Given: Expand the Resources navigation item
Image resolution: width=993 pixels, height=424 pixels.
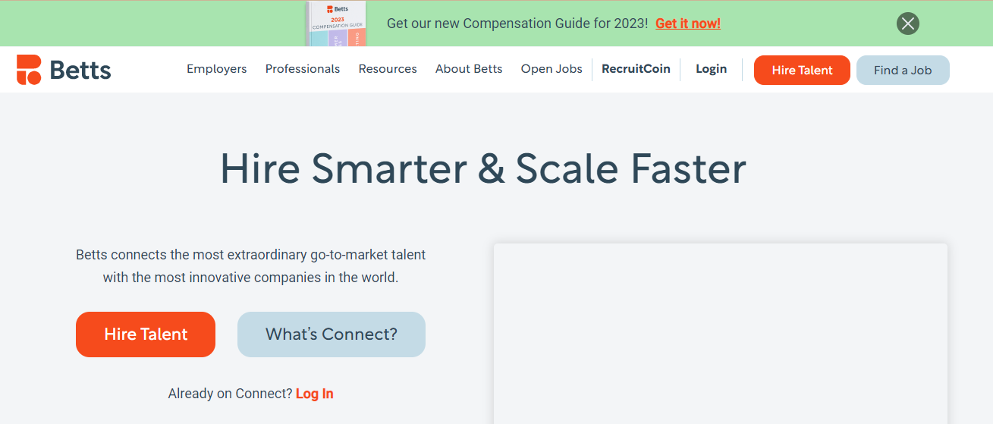Looking at the screenshot, I should point(388,69).
